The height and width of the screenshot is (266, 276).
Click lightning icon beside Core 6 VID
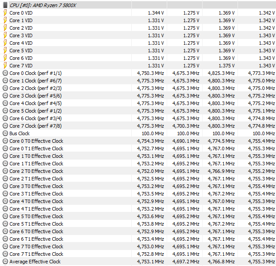(5, 58)
